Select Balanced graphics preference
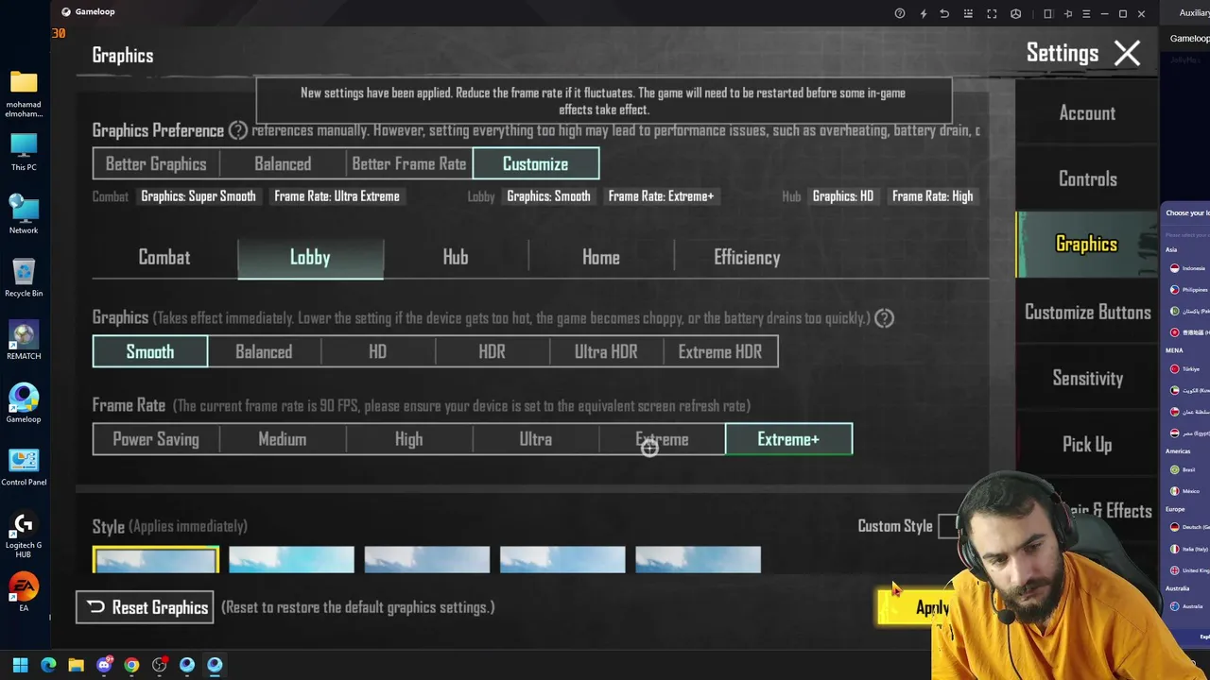Image resolution: width=1210 pixels, height=680 pixels. (x=283, y=163)
